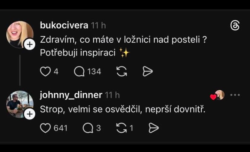This screenshot has height=152, width=250.
Task: Open replies on bukocivera's post
Action: [x=79, y=72]
